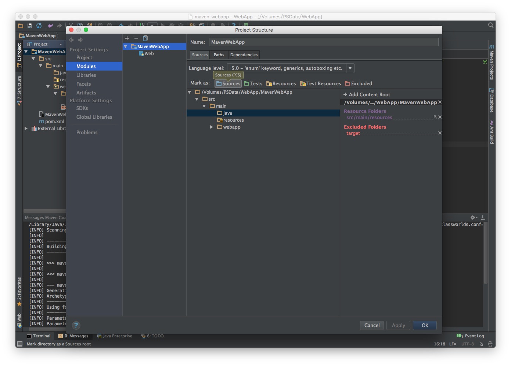This screenshot has height=366, width=511.
Task: Collapse the MavenWebApp module in module list
Action: [126, 47]
